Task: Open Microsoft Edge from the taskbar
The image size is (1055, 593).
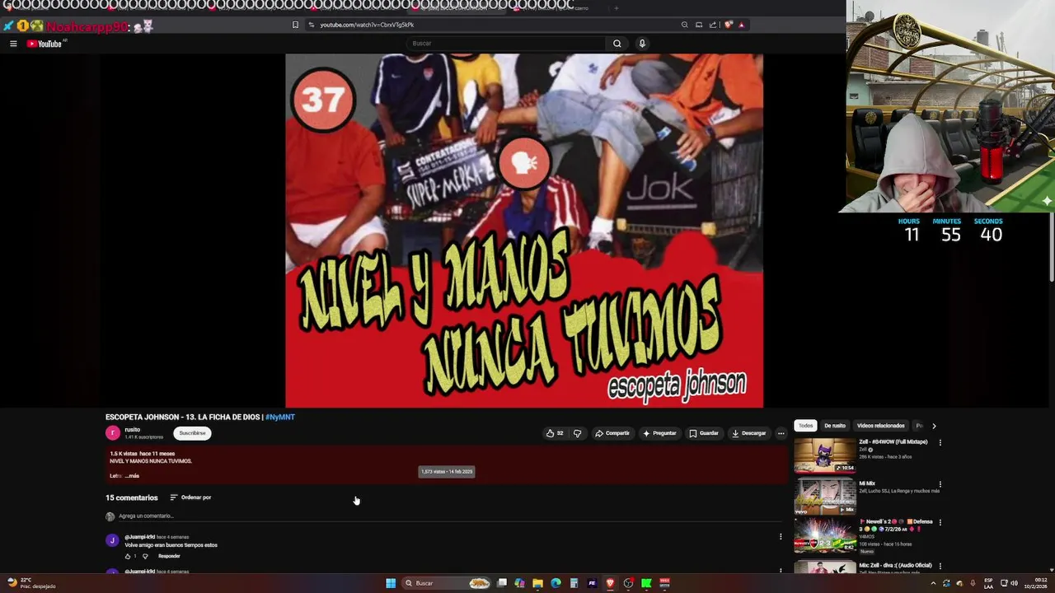Action: (x=556, y=583)
